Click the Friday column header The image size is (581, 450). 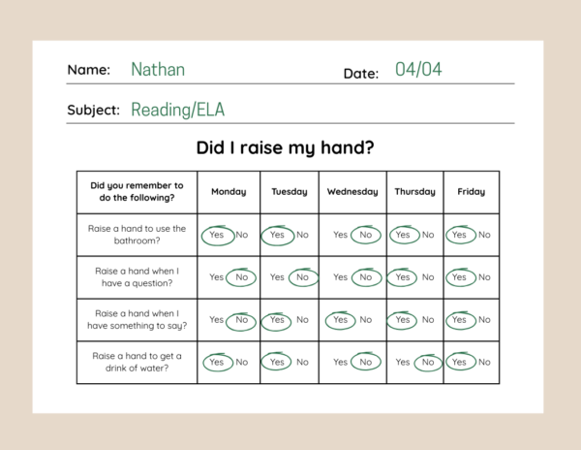[472, 192]
